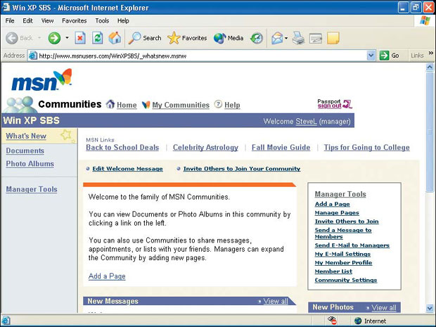Open the Favorites pane button
This screenshot has height=327, width=436.
[x=187, y=38]
